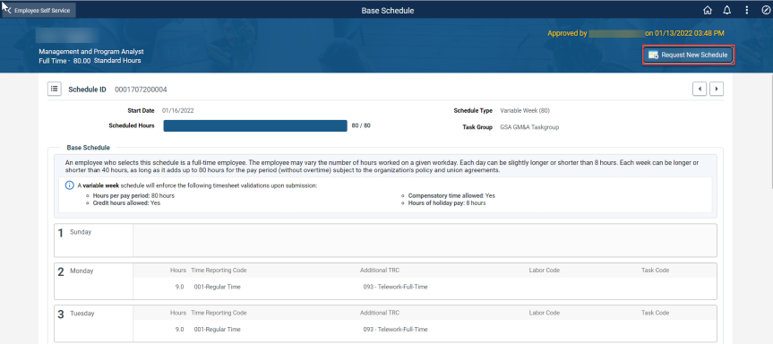Click Tuesday's 9.0 hours value

[180, 329]
